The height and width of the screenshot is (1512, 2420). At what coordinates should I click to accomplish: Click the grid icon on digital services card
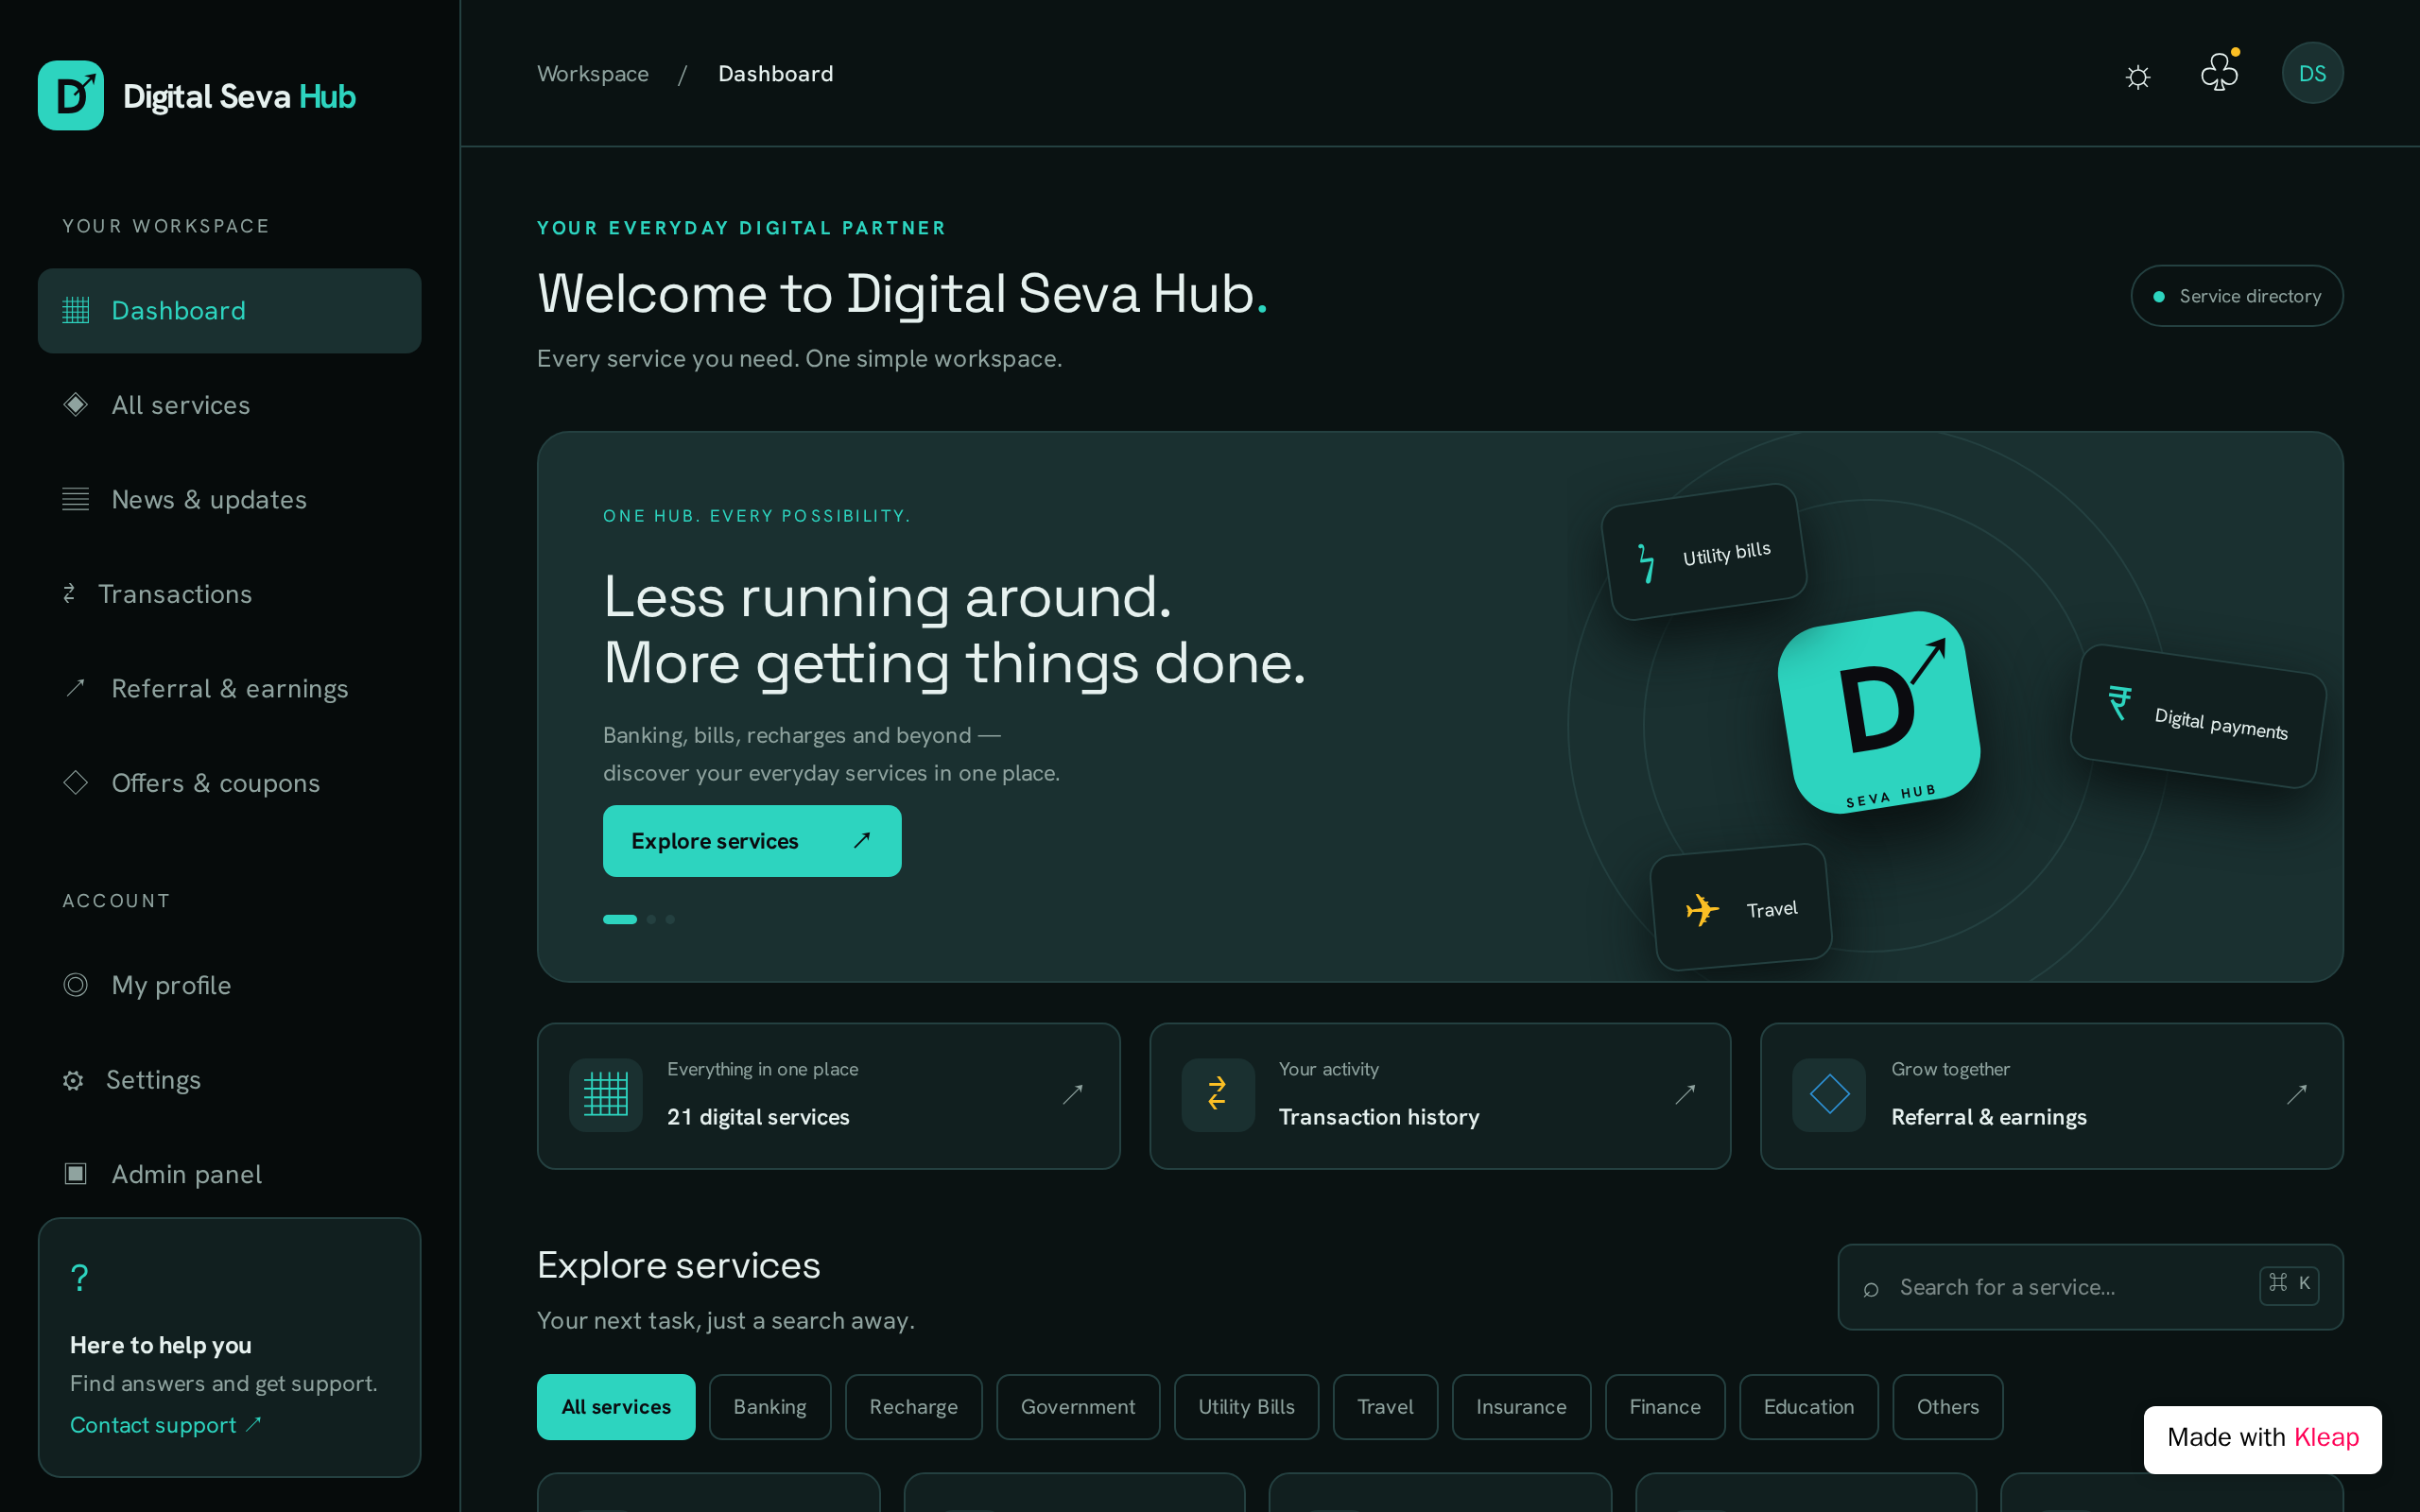[606, 1095]
